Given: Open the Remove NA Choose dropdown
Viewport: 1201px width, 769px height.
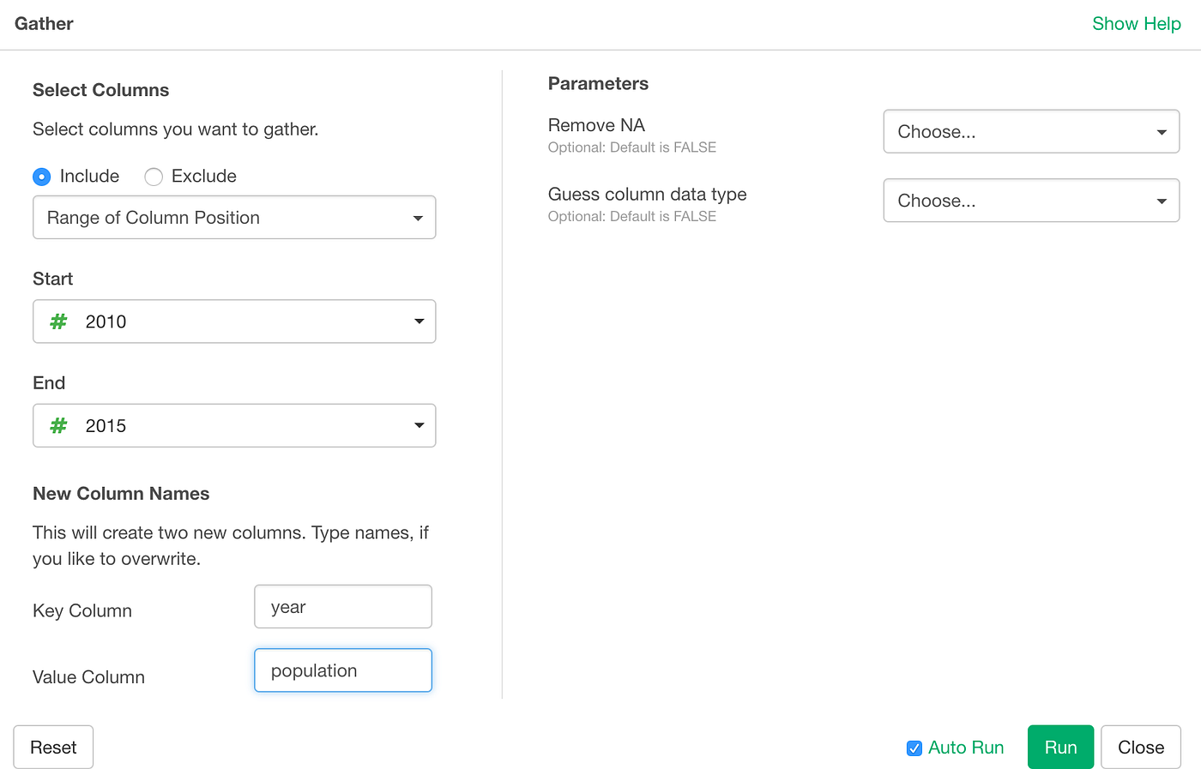Looking at the screenshot, I should tap(1031, 131).
